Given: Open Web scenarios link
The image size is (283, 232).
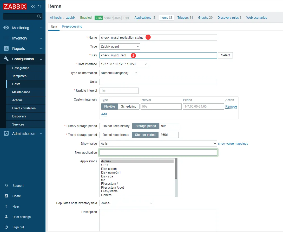Looking at the screenshot, I should tap(257, 17).
